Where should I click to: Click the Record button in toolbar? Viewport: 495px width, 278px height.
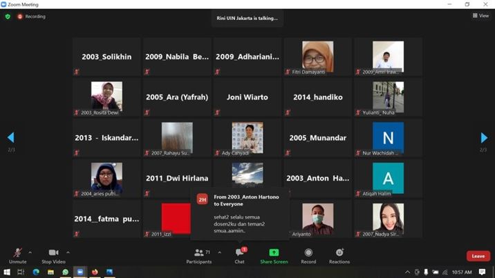click(x=308, y=255)
